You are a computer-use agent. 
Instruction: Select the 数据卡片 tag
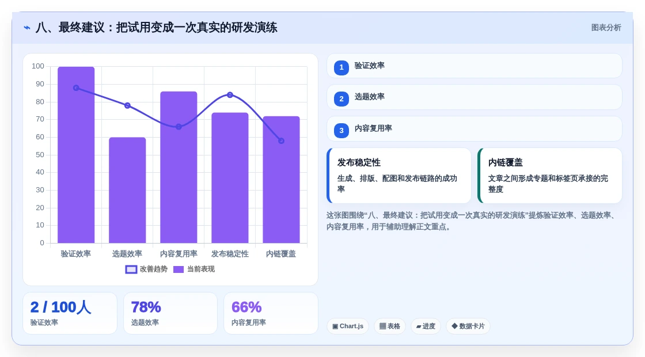tap(468, 326)
